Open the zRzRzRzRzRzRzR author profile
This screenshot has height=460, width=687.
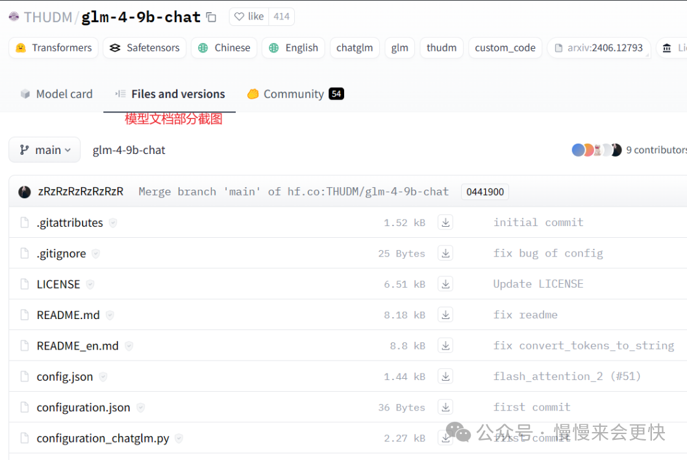[x=81, y=192]
